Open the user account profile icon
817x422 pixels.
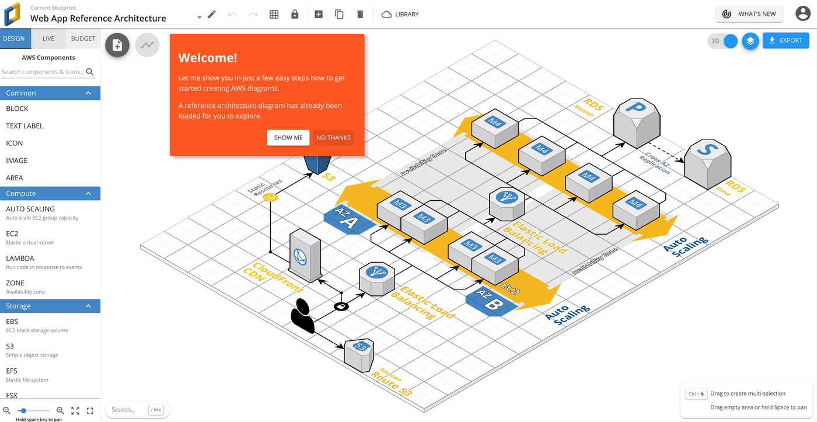(804, 14)
